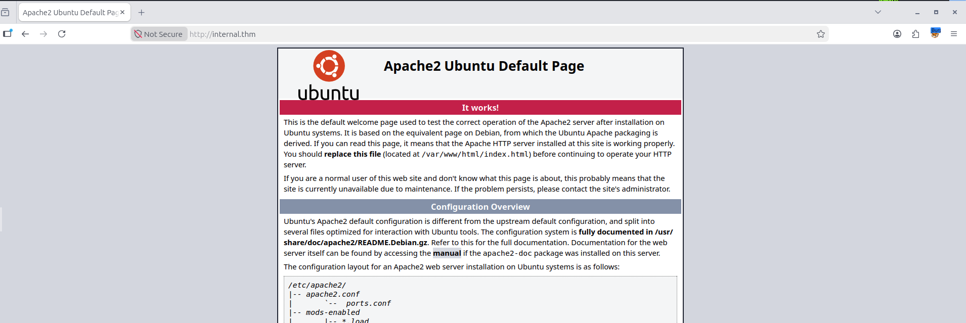966x323 pixels.
Task: Click the 'mods-enabled' tree entry
Action: (333, 312)
